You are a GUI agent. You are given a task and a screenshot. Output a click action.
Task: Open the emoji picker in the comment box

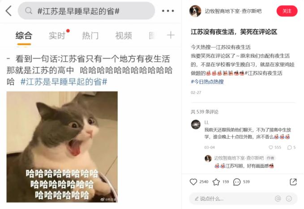point(289,199)
